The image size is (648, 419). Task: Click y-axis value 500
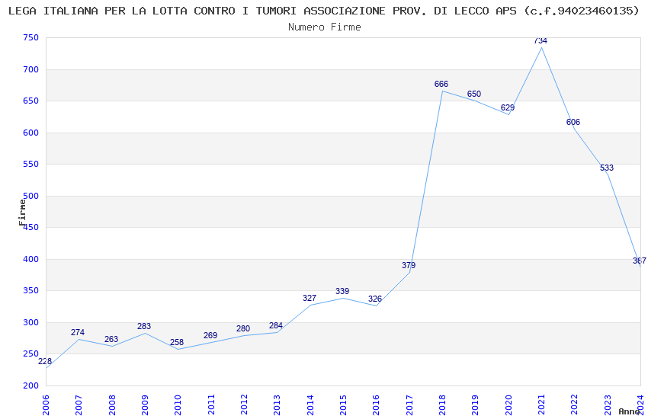(x=30, y=196)
